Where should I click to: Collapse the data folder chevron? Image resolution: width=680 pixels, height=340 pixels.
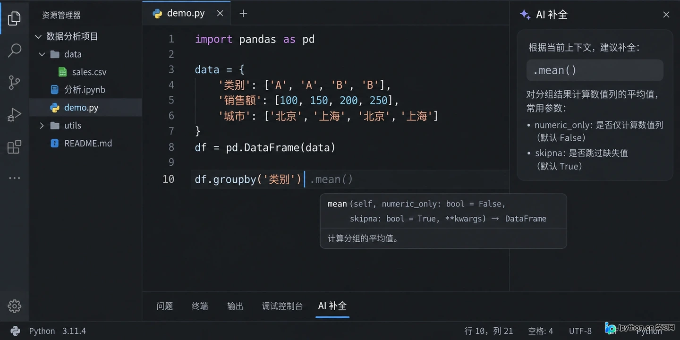tap(42, 54)
